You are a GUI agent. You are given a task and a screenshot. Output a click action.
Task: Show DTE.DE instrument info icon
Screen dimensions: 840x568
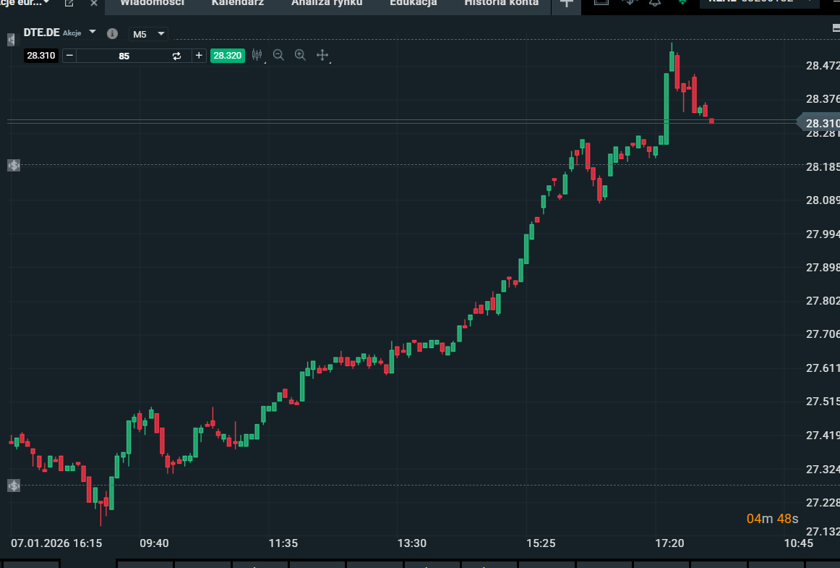112,33
